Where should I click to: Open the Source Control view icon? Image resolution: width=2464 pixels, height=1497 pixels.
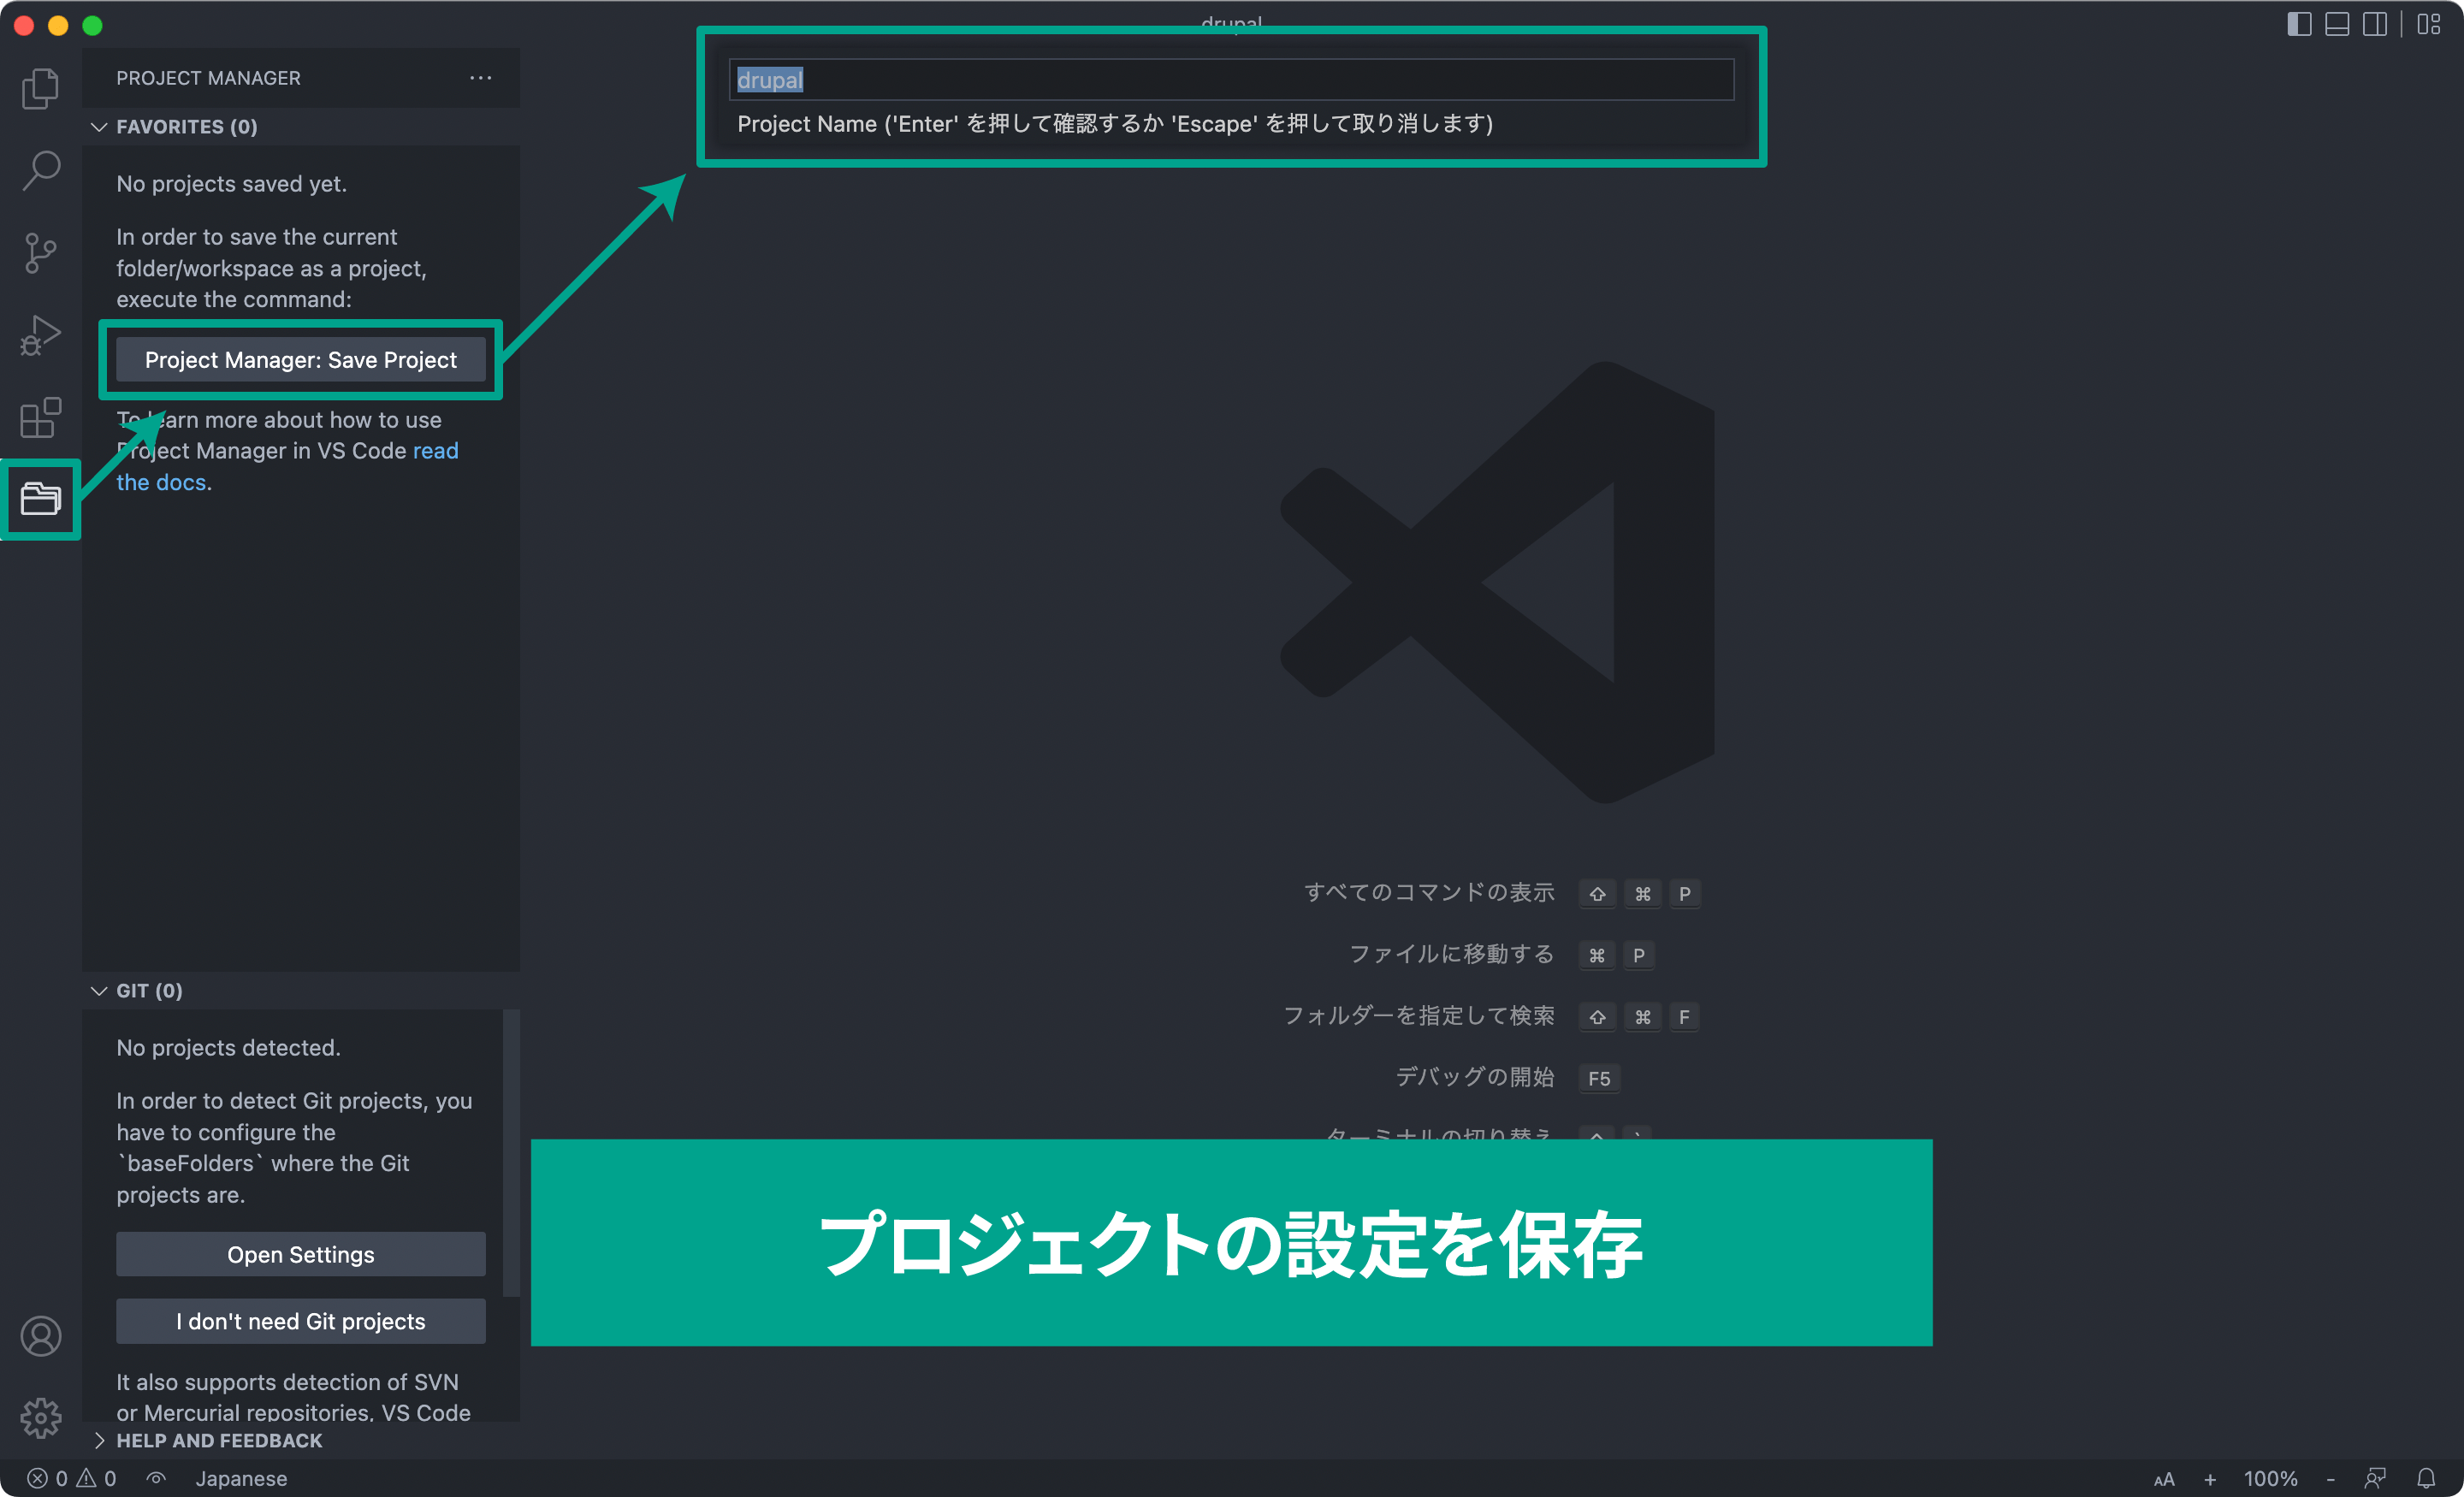[40, 253]
